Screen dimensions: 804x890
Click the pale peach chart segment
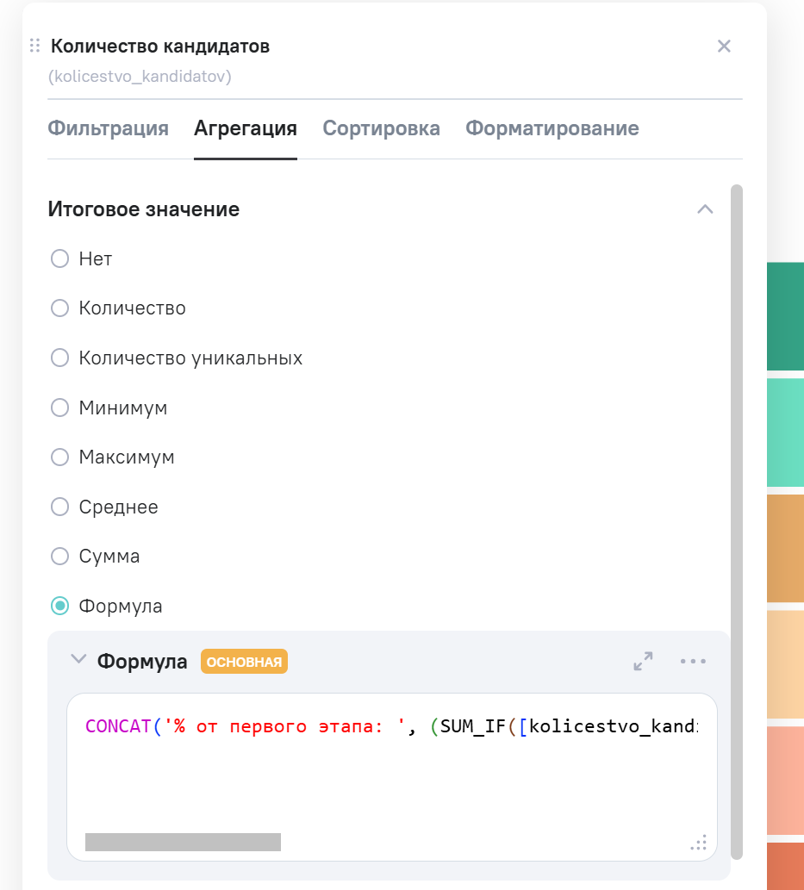pyautogui.click(x=785, y=664)
